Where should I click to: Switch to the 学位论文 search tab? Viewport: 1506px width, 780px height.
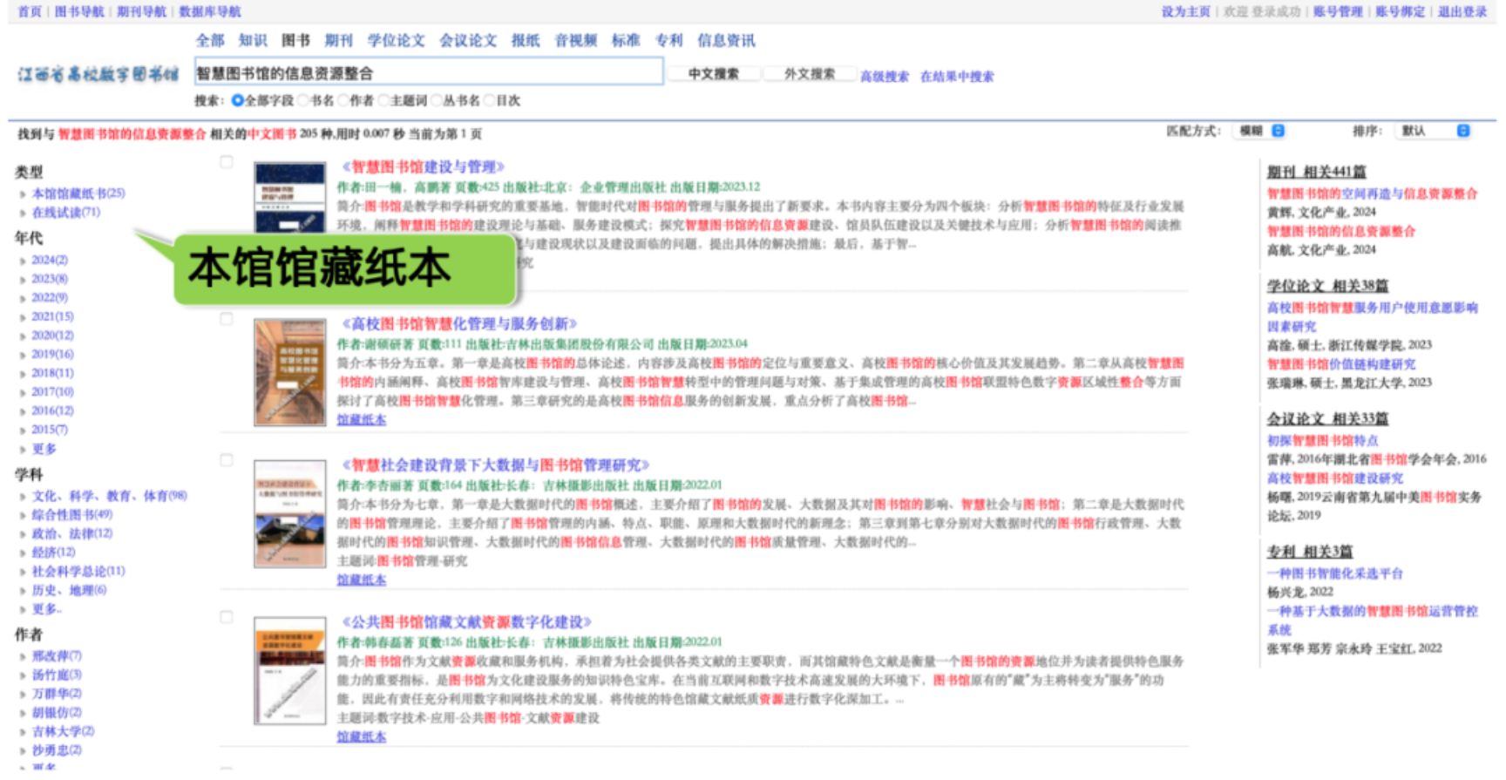pos(396,40)
